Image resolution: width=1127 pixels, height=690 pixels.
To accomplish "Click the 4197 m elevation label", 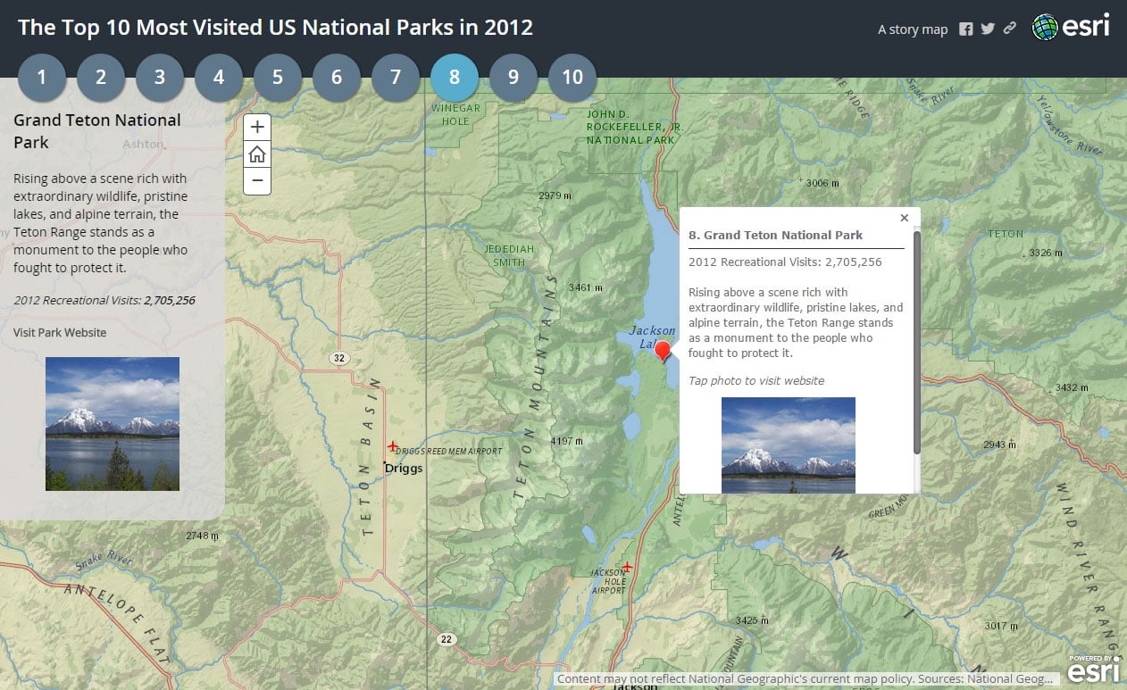I will [568, 441].
